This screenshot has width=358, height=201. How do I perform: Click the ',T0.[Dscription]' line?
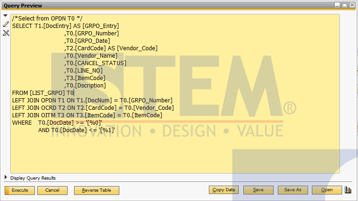point(85,86)
